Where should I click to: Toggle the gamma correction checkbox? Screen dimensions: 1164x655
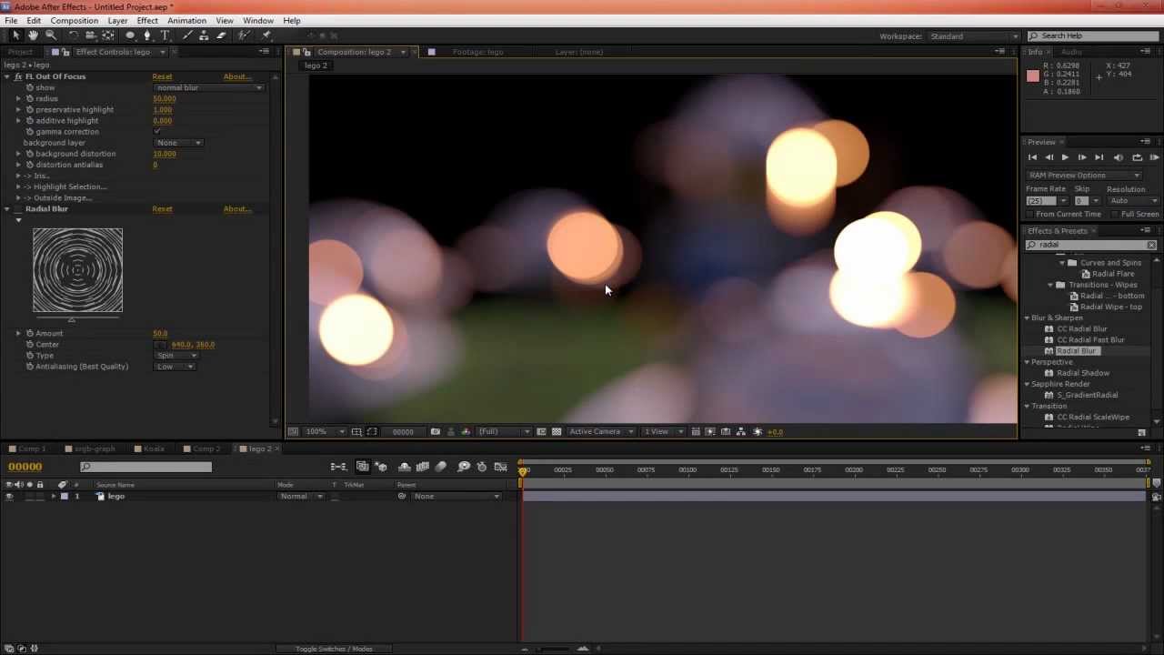pyautogui.click(x=157, y=131)
